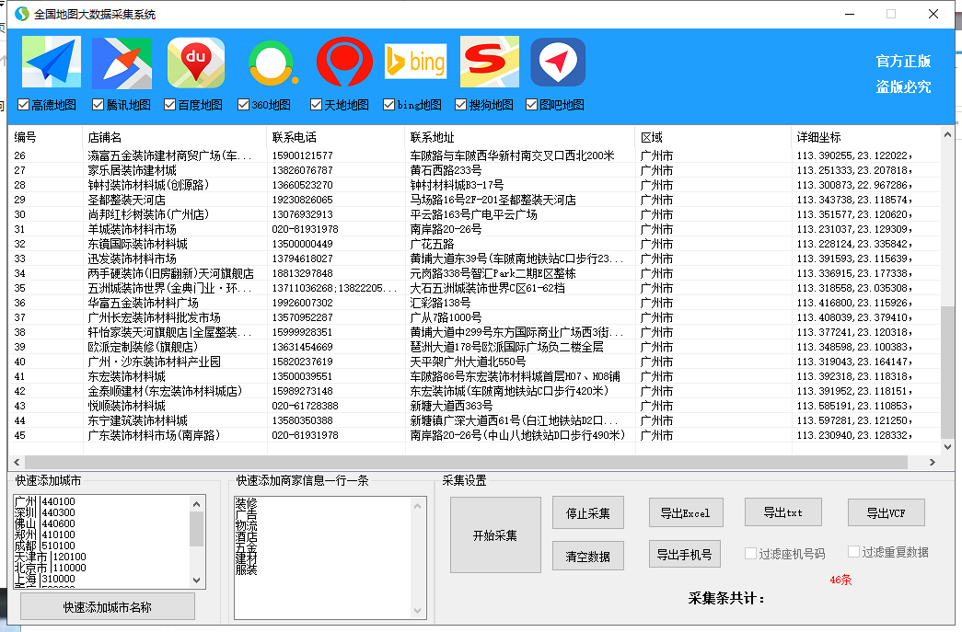Click the 百度地图 du icon
This screenshot has width=962, height=632.
coord(194,60)
